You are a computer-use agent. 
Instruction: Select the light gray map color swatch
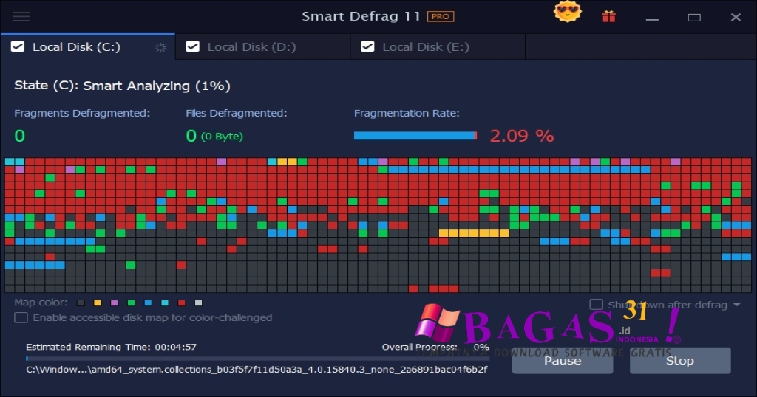198,303
